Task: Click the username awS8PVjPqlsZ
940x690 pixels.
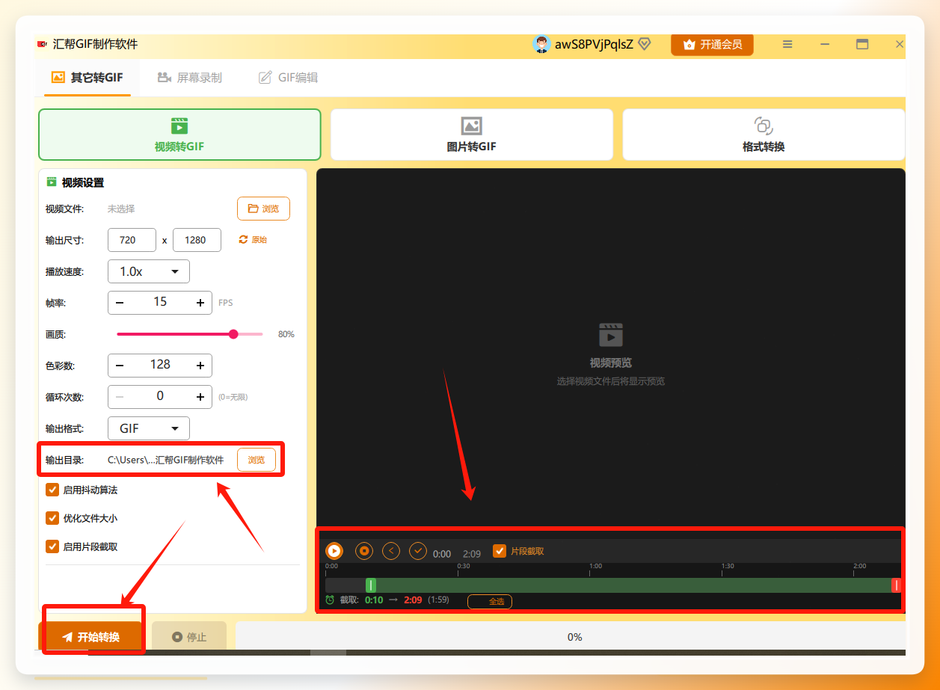Action: click(594, 44)
